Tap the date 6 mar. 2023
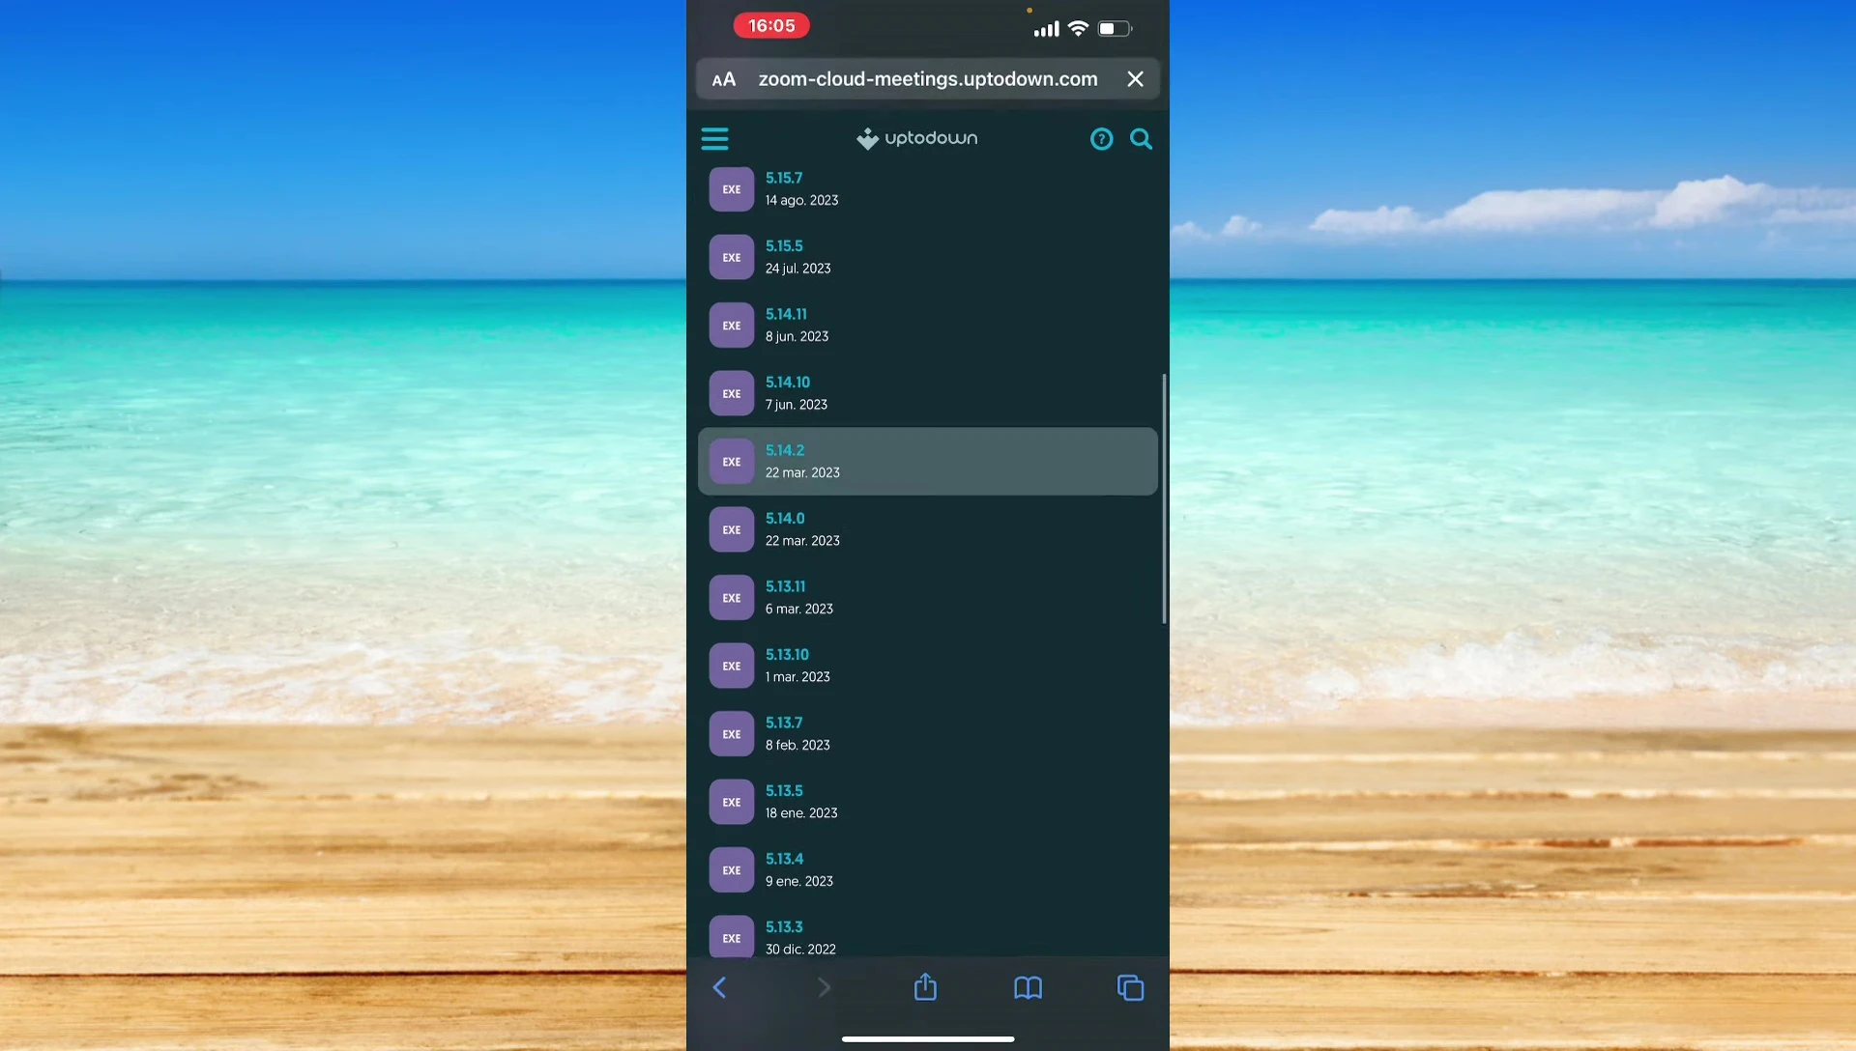The height and width of the screenshot is (1051, 1856). point(798,609)
